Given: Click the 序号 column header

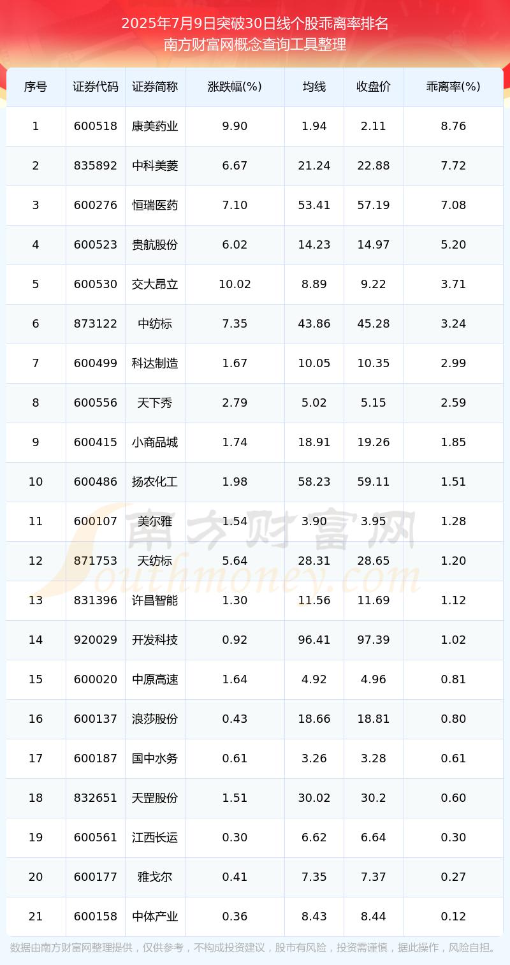Looking at the screenshot, I should click(x=36, y=87).
